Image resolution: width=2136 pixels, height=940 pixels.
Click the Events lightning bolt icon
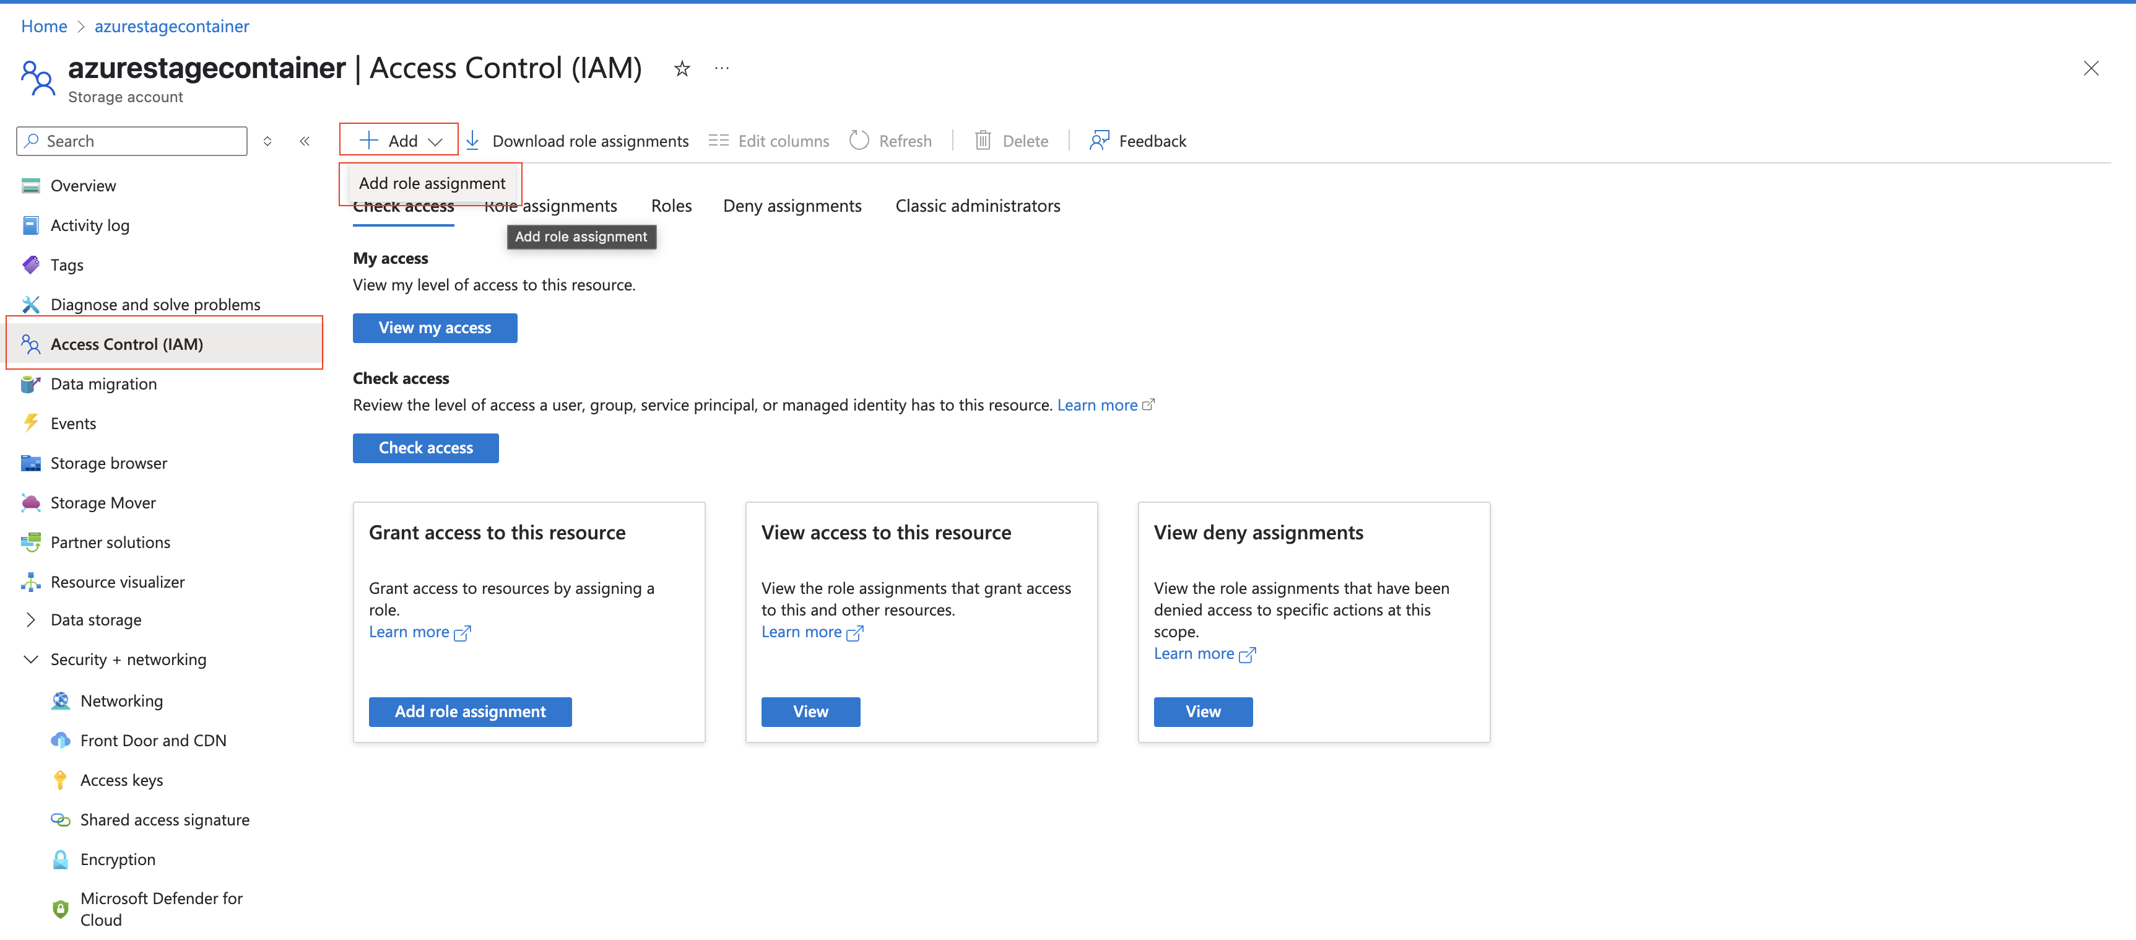(x=31, y=423)
